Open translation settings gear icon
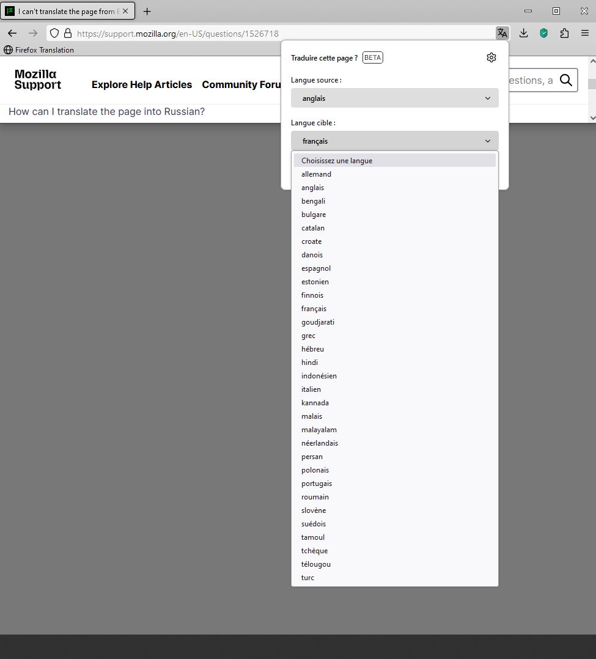Screen dimensions: 596x659 click(x=491, y=57)
